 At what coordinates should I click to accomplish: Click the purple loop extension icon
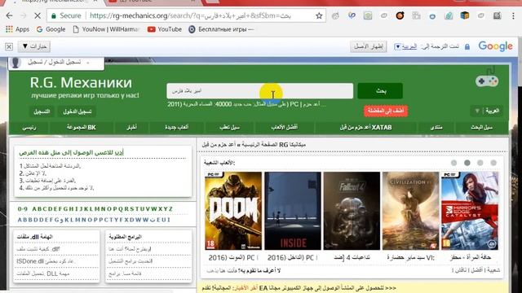coord(352,15)
